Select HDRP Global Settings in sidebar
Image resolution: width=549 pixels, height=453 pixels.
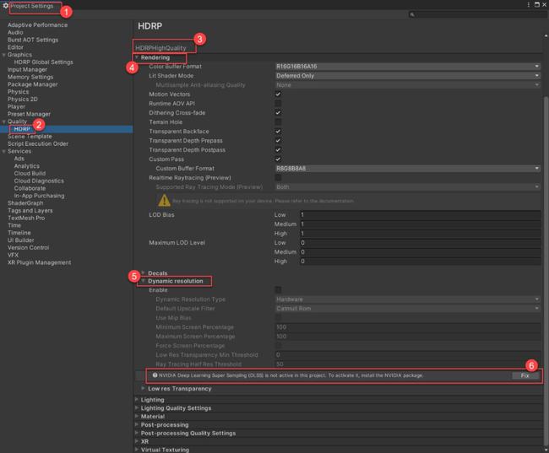point(43,62)
